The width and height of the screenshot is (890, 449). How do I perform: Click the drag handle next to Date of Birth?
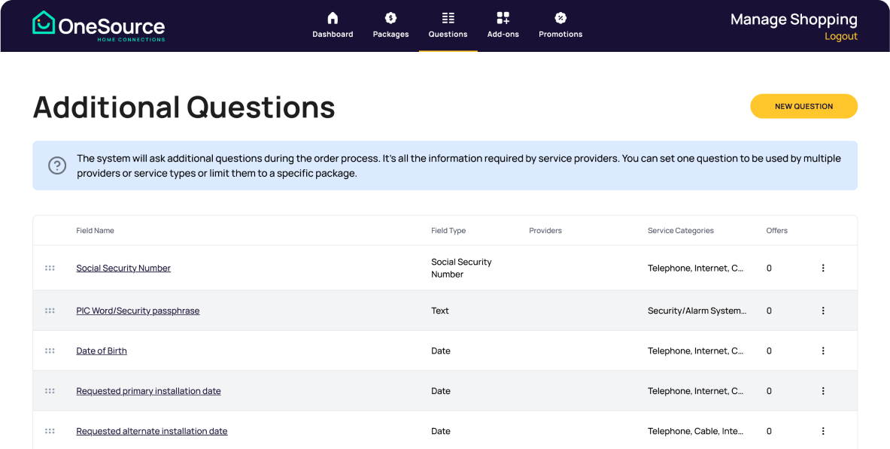50,350
